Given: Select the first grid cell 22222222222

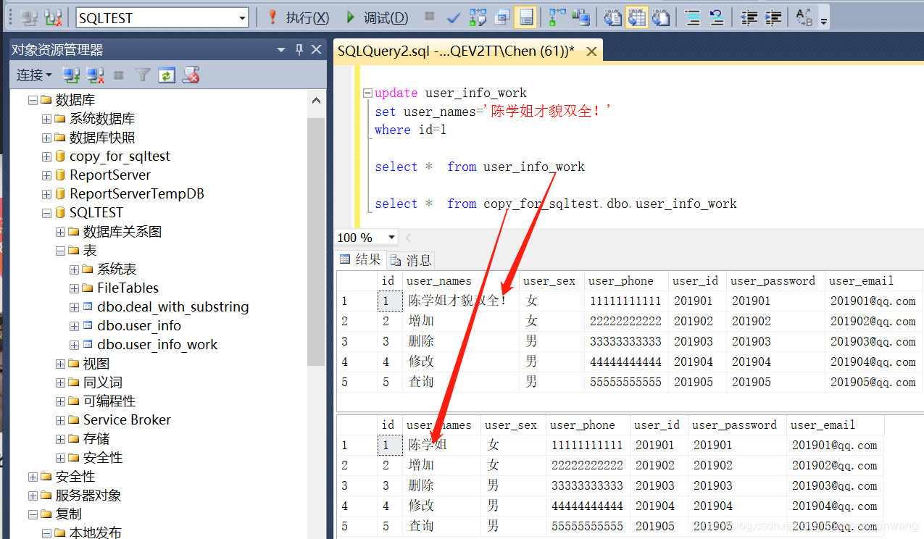Looking at the screenshot, I should [626, 321].
